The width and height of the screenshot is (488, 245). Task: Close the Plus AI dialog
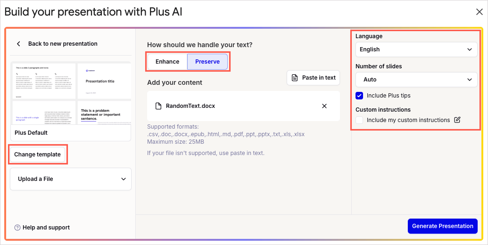click(x=480, y=12)
